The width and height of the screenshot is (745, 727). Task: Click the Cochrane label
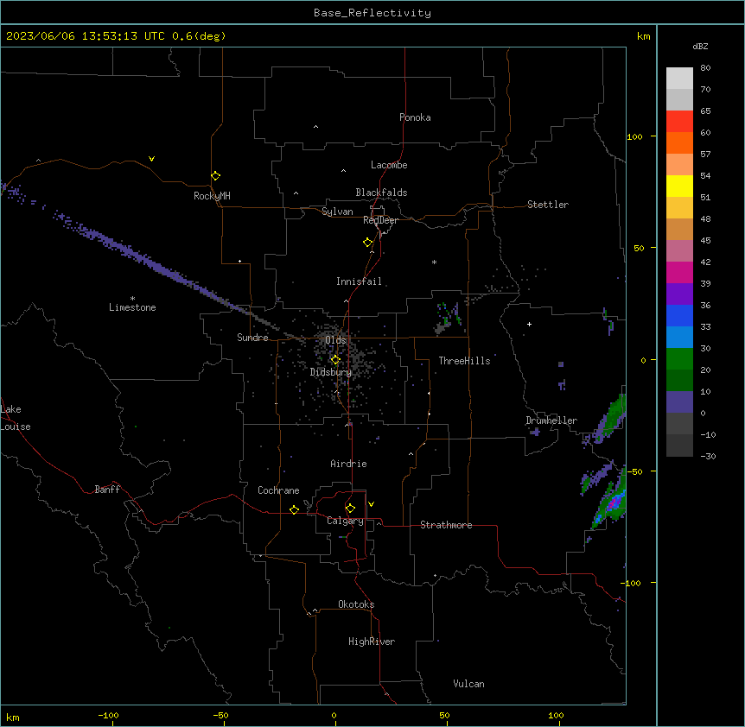278,490
